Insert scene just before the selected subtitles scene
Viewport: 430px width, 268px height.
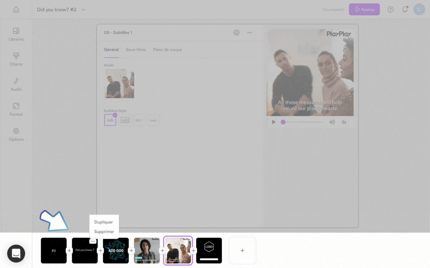(x=162, y=251)
